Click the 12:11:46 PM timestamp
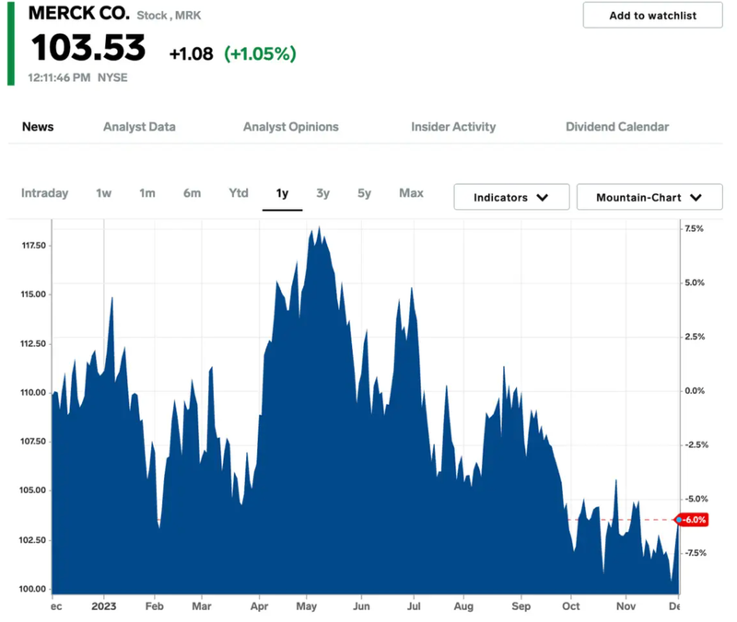This screenshot has height=622, width=737. 59,77
